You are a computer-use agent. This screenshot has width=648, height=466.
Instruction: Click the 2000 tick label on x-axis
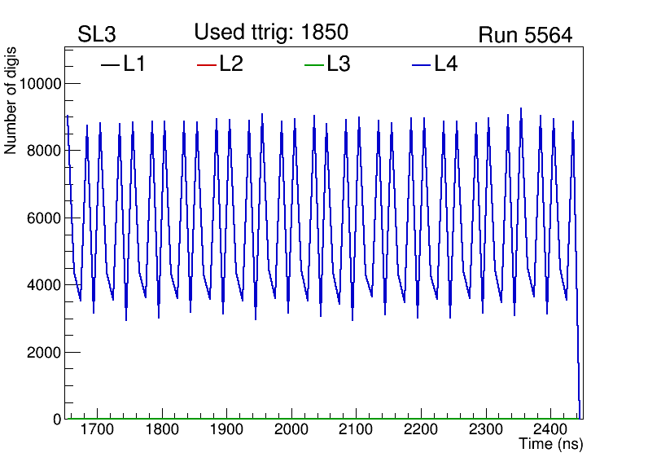[291, 429]
